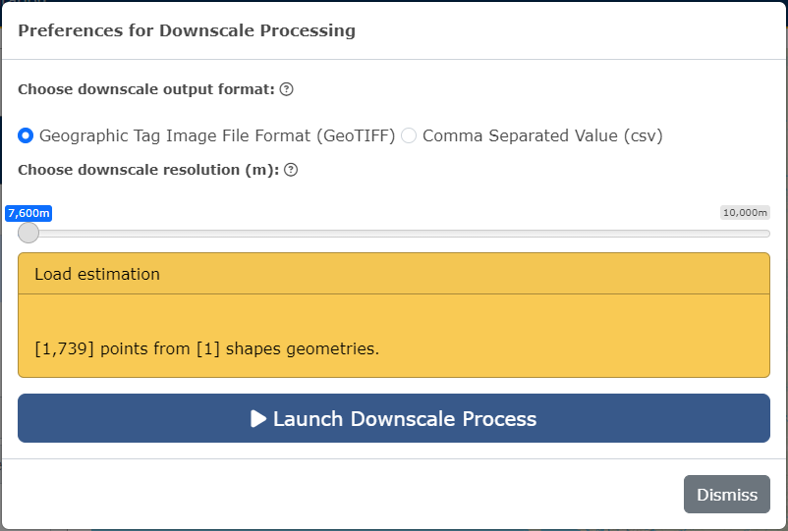Image resolution: width=788 pixels, height=531 pixels.
Task: Click the Load estimation panel header
Action: pos(394,274)
